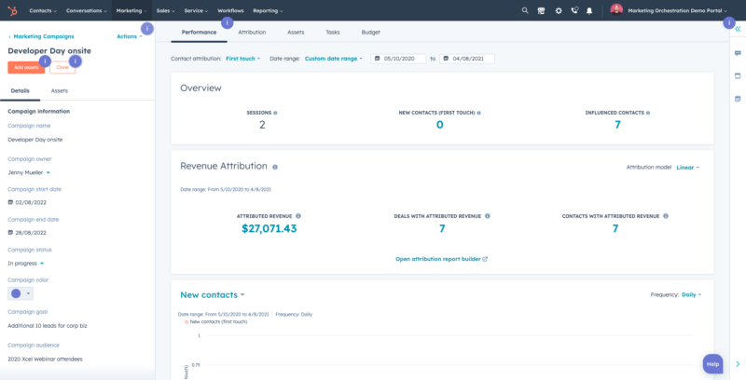The width and height of the screenshot is (746, 380).
Task: Collapse right sidebar double-chevron icon
Action: (738, 29)
